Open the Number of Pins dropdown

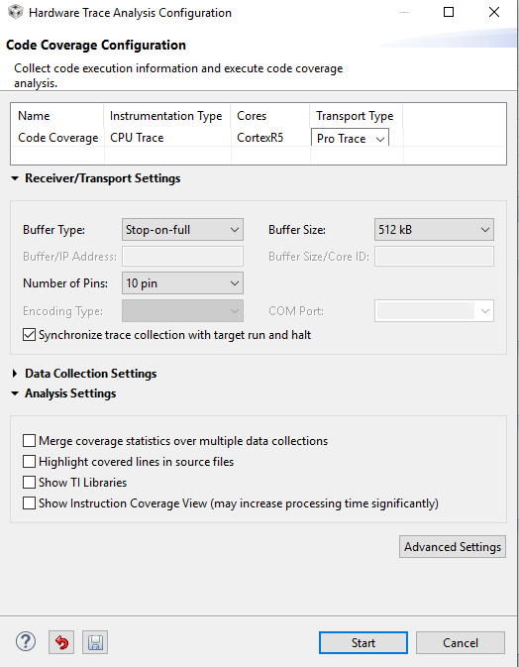coord(182,283)
